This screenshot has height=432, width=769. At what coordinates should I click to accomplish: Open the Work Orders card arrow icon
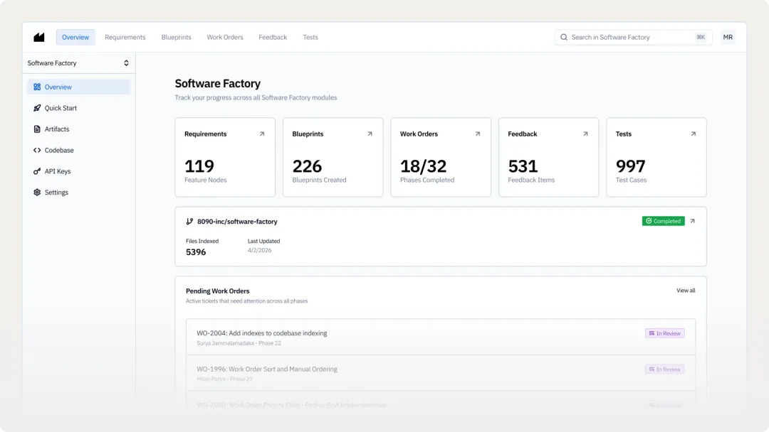tap(478, 134)
